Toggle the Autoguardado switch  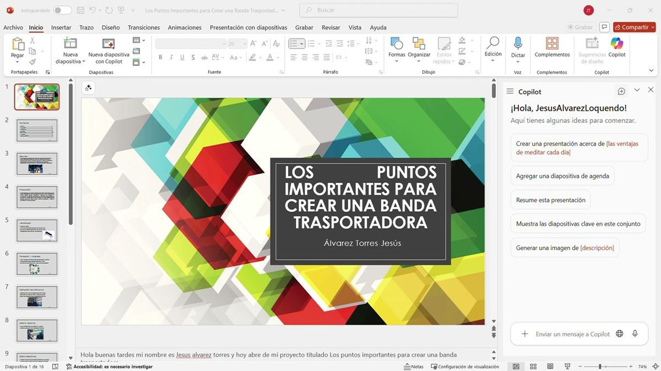(62, 10)
